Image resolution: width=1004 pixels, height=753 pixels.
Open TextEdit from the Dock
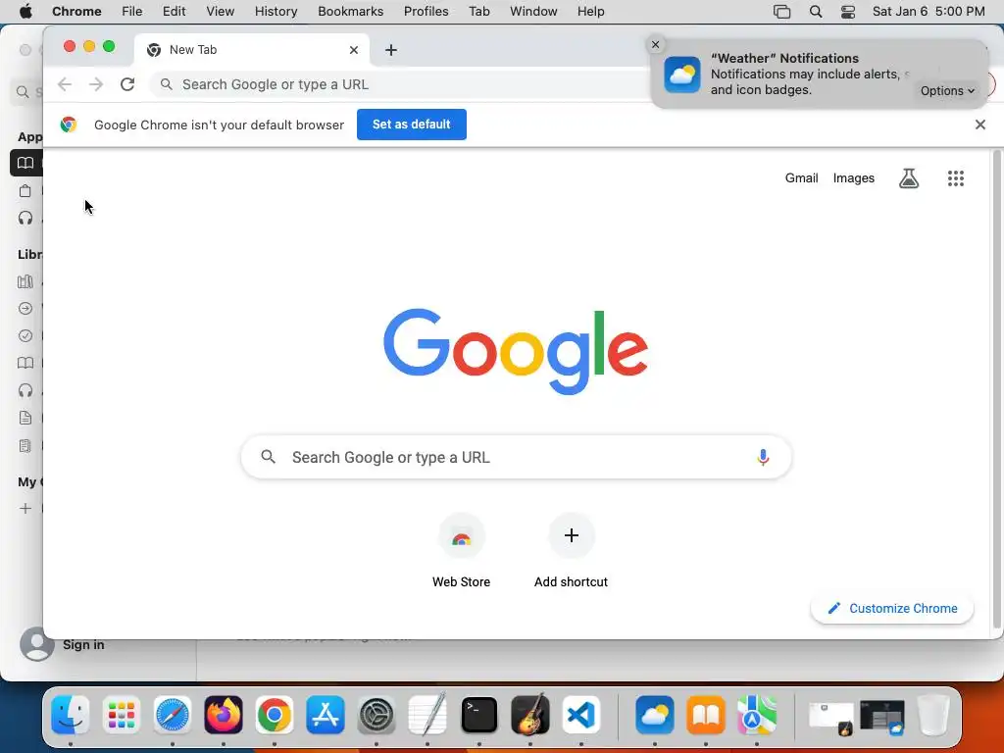[427, 715]
